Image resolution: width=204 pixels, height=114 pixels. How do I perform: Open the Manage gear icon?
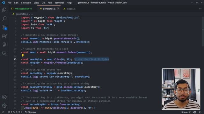pos(4,105)
